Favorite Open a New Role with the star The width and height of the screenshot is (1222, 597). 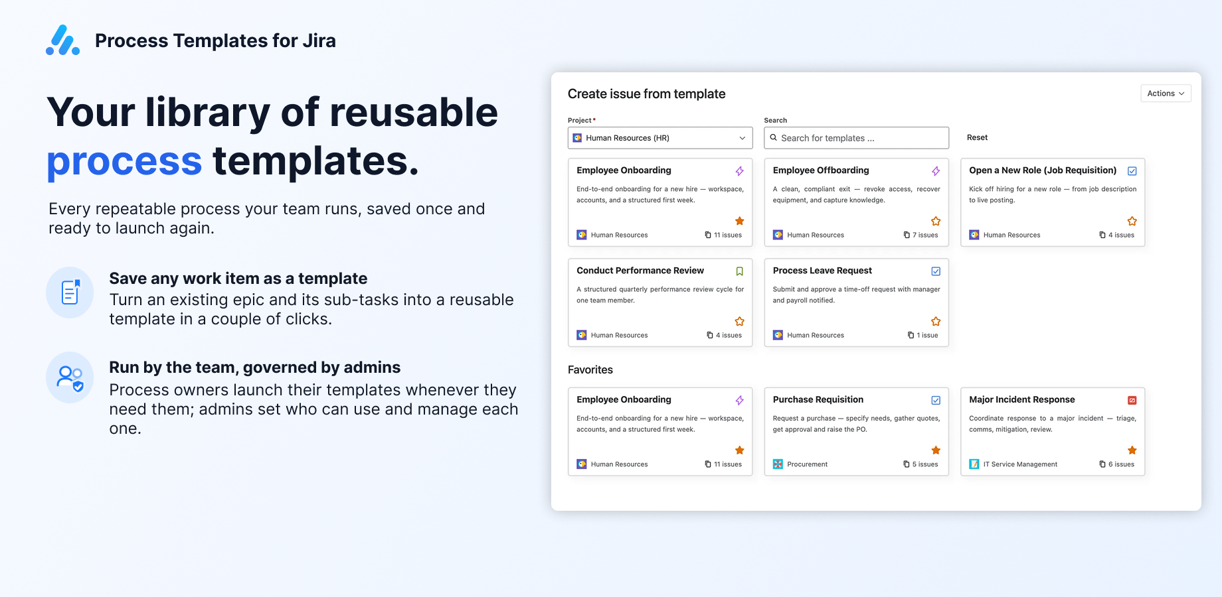(x=1132, y=221)
